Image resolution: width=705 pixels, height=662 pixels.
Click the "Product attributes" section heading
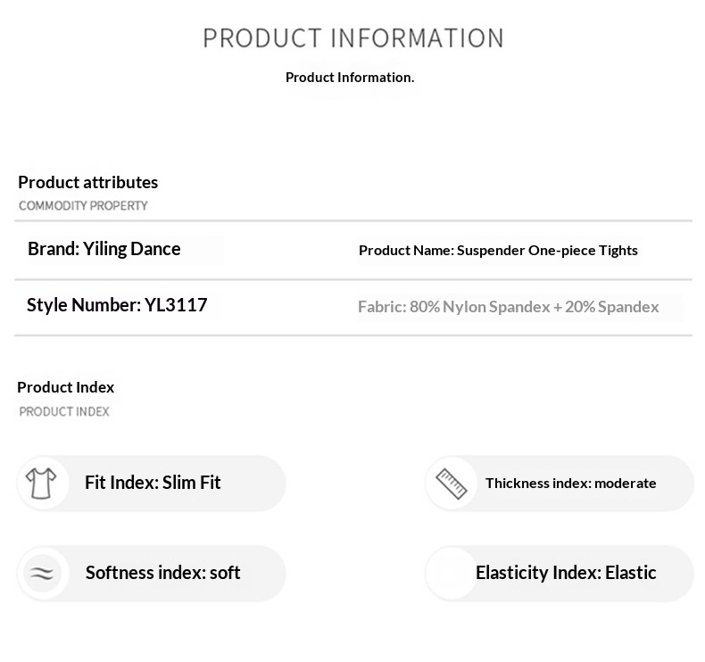(x=87, y=182)
